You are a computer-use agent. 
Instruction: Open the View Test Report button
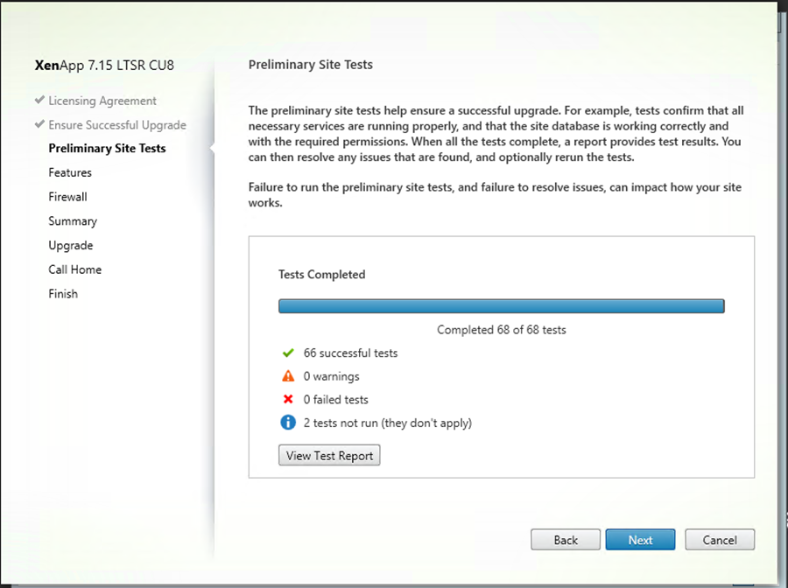click(x=329, y=455)
